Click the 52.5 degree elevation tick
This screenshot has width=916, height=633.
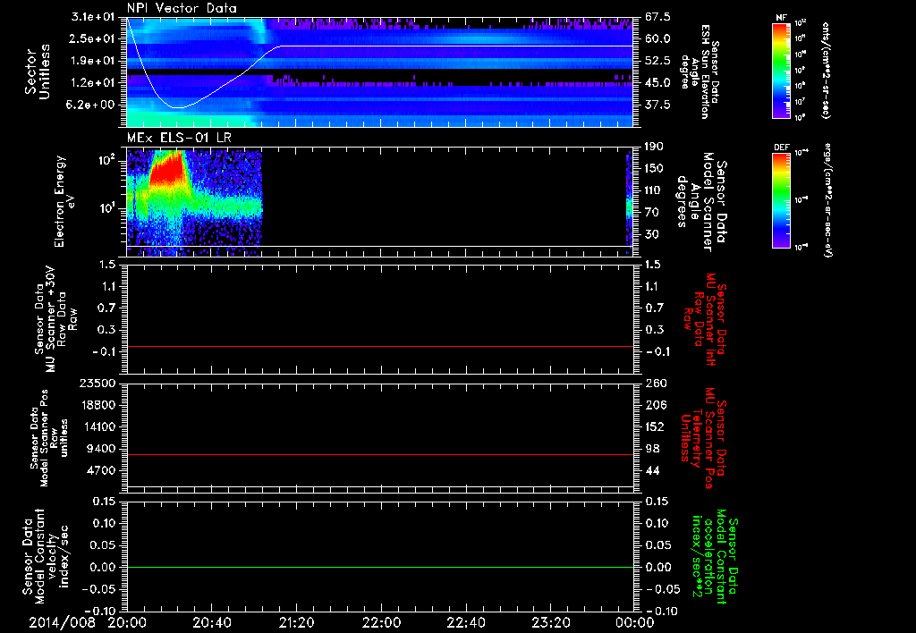[657, 61]
